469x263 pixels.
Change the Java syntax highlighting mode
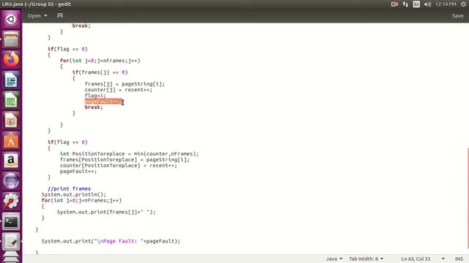pos(334,259)
